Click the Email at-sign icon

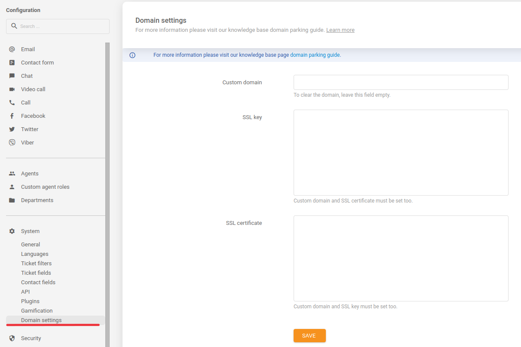[x=12, y=49]
